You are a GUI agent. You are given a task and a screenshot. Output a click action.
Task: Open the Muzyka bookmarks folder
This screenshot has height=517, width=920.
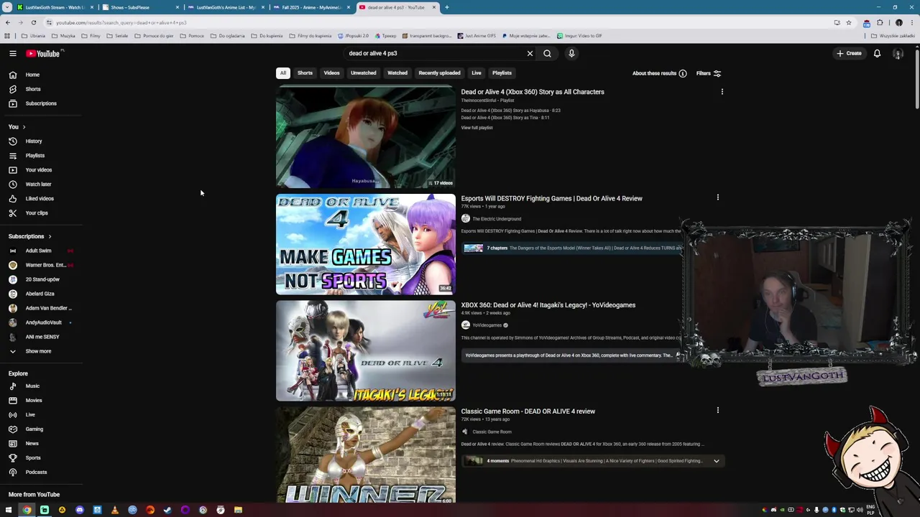[63, 36]
